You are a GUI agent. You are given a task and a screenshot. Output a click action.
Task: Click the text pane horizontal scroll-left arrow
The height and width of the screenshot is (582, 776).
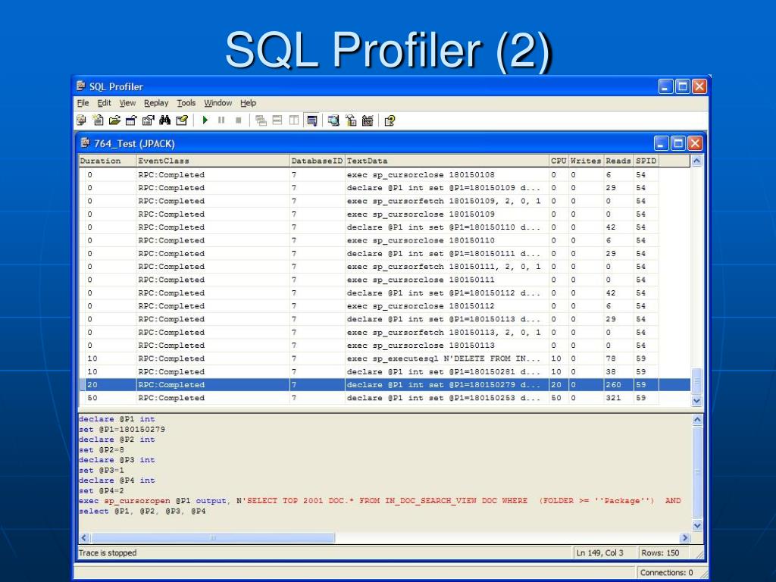tap(85, 538)
